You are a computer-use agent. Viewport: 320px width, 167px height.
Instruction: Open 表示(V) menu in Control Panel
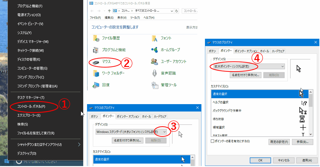click(x=122, y=18)
